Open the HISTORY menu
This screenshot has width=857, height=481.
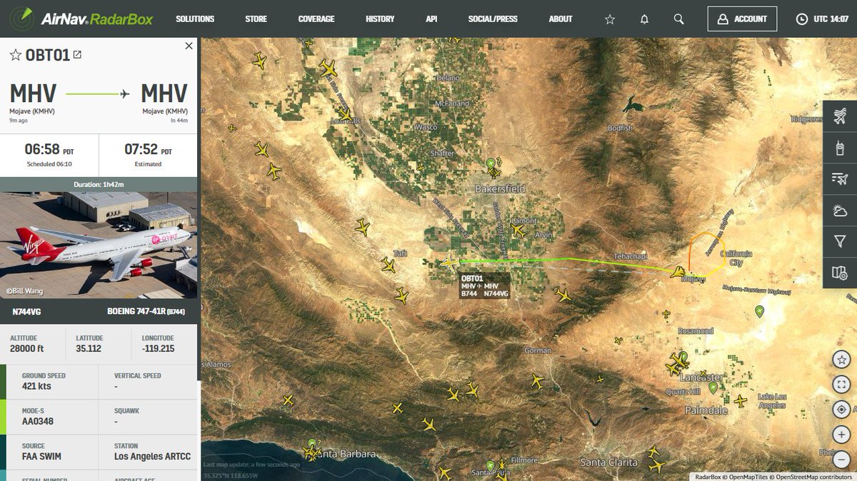380,19
